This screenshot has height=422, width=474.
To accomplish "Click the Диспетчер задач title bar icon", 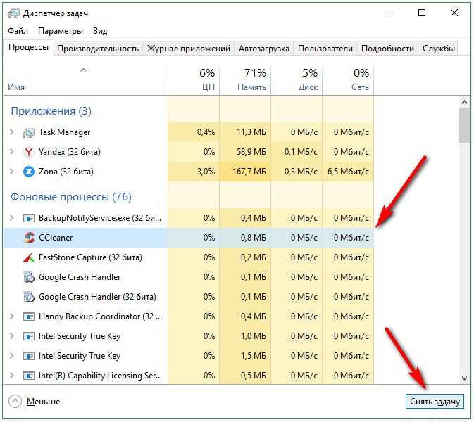I will pyautogui.click(x=14, y=13).
